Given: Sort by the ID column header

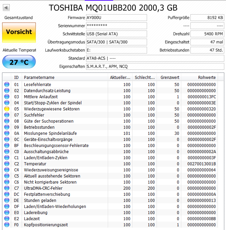Looking at the screenshot, I should click(17, 77).
